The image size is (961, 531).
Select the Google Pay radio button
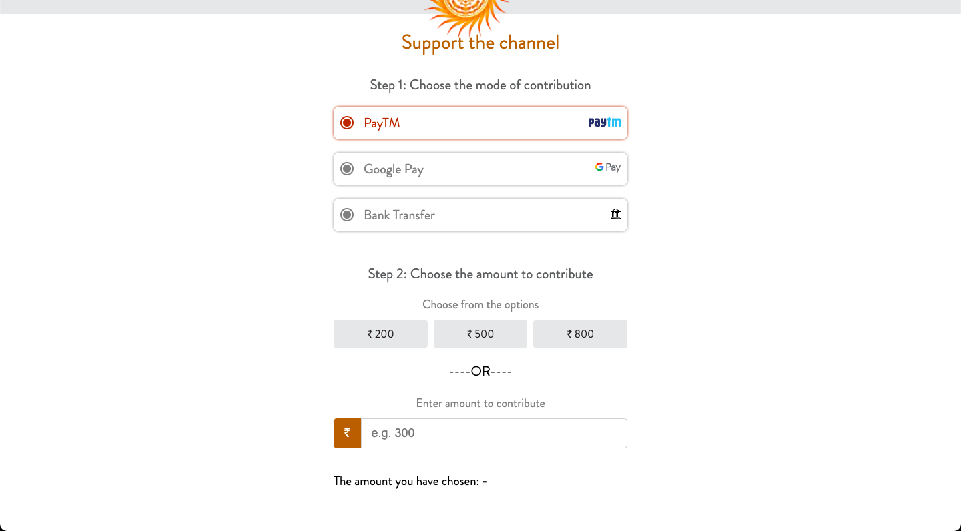pyautogui.click(x=347, y=169)
